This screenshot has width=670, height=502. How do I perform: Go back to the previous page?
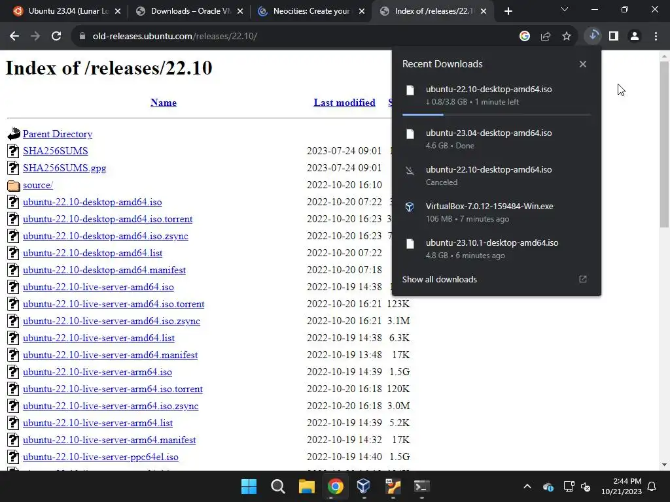(14, 37)
